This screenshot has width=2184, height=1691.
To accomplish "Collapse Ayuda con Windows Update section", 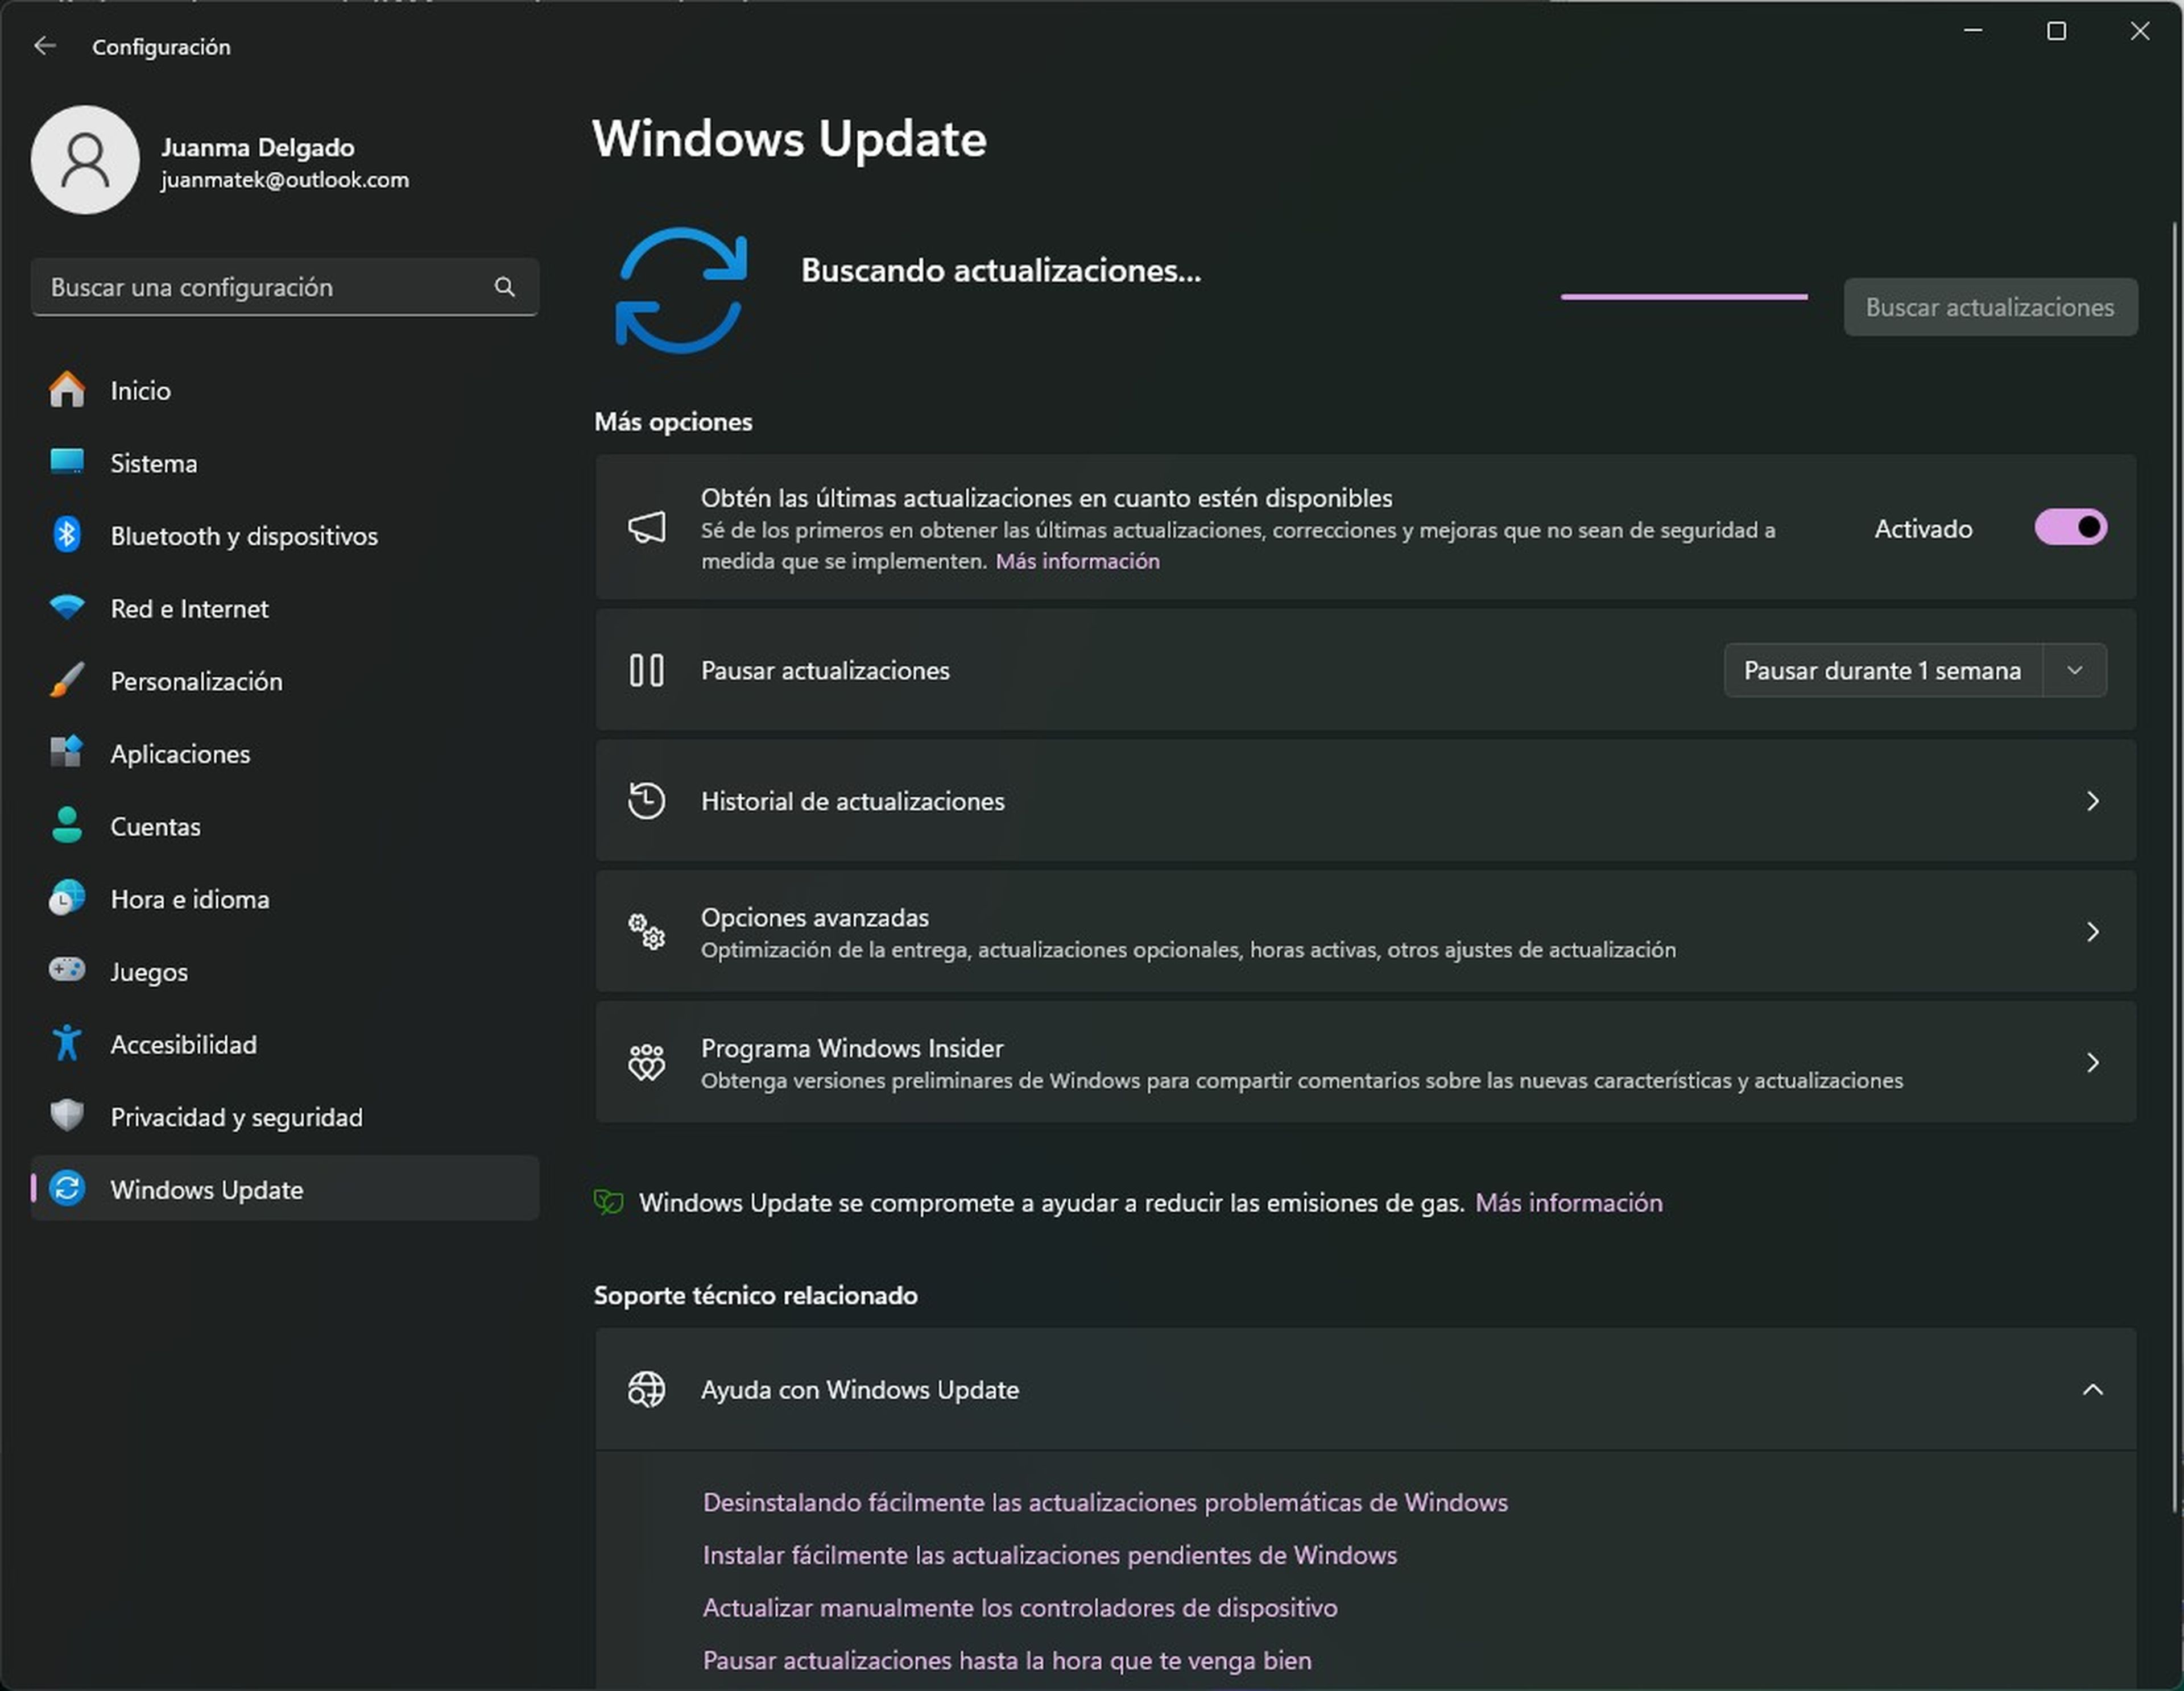I will (2093, 1389).
